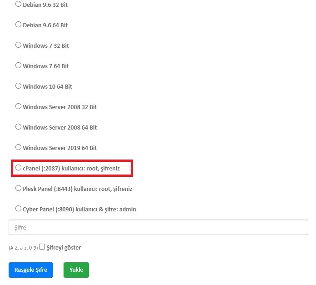Choose Cyber Panel (:8090) radio option

pos(18,209)
